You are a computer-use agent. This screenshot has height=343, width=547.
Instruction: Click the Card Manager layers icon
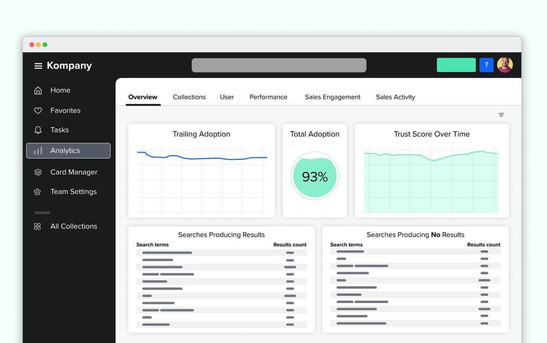(38, 172)
